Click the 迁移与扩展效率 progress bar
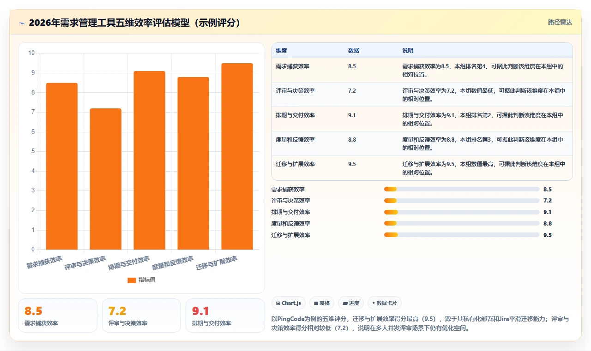 (462, 235)
